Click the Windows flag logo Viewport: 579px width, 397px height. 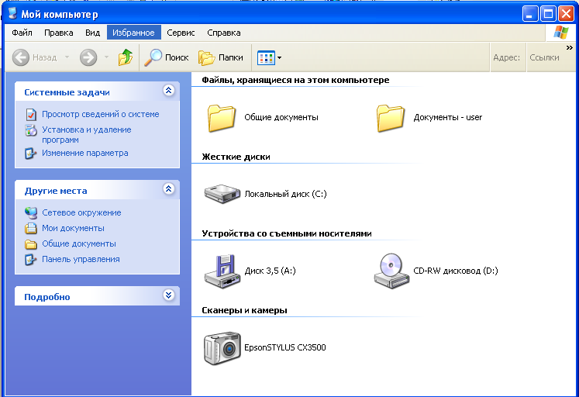[561, 33]
